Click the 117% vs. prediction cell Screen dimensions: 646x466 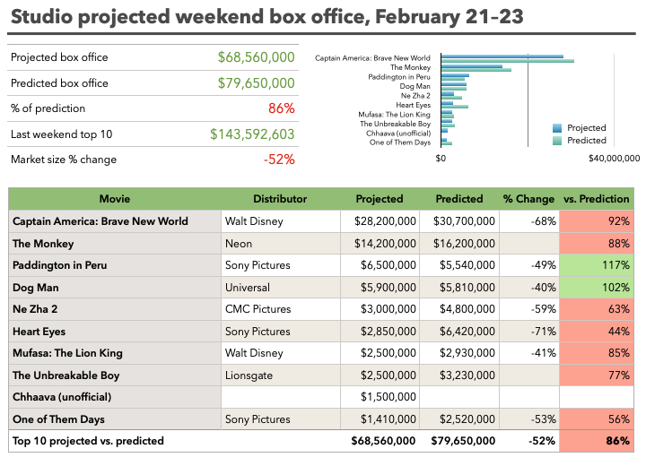pyautogui.click(x=597, y=265)
